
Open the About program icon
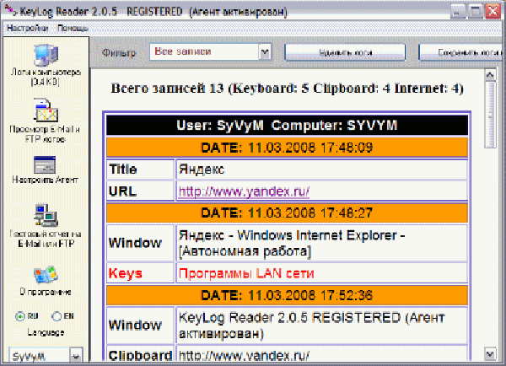click(46, 275)
